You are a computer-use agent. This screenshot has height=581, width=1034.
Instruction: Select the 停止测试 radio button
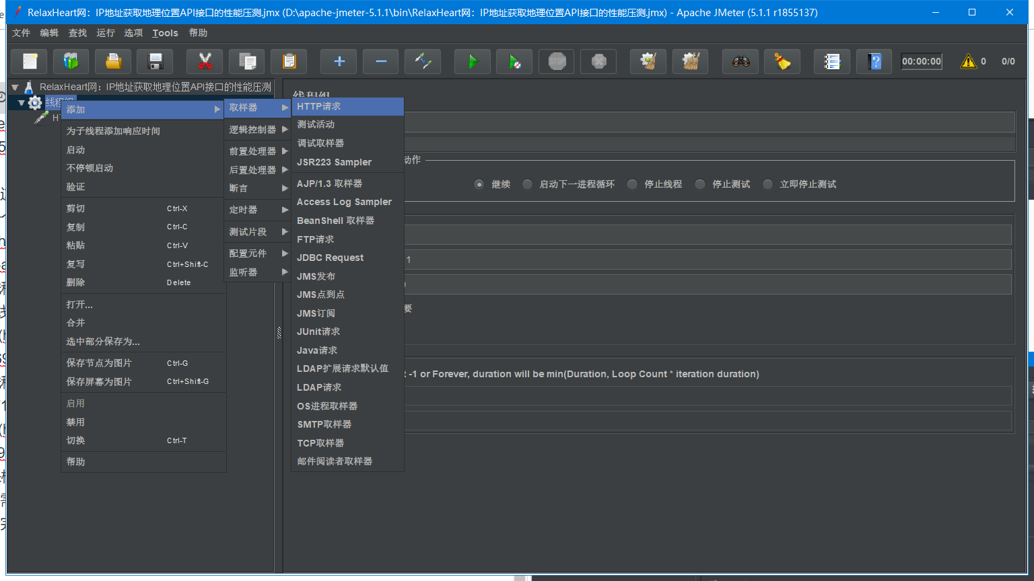[700, 184]
